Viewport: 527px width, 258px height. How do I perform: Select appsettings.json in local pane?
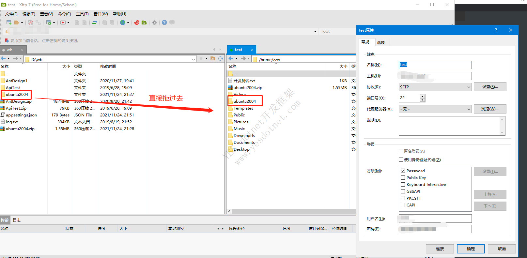click(x=21, y=115)
